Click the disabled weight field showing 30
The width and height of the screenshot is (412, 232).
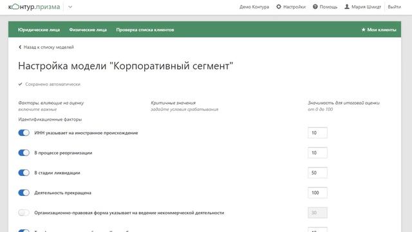(x=317, y=213)
